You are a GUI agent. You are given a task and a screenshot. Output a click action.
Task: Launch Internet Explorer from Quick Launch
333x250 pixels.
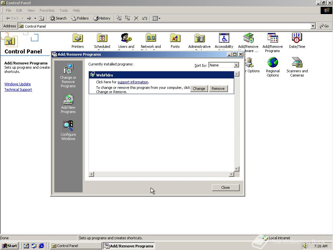tap(42, 246)
